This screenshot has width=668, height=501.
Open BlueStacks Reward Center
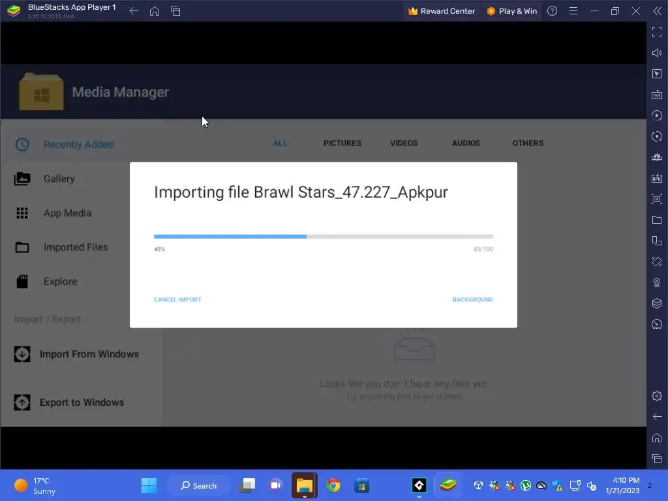point(442,11)
